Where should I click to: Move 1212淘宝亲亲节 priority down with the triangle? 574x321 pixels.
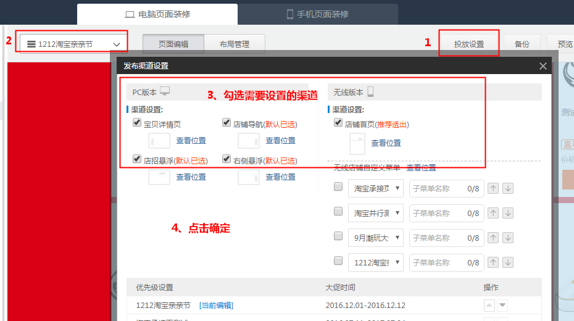click(503, 305)
